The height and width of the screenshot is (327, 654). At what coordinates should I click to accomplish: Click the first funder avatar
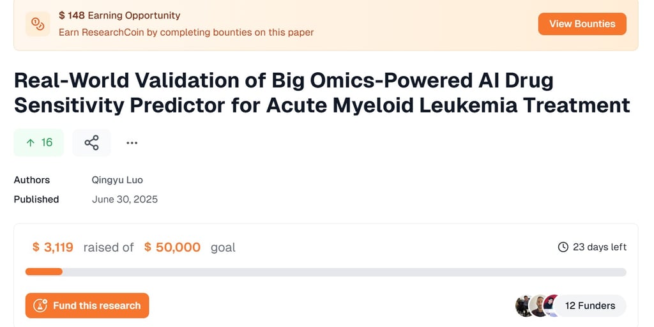[x=524, y=306]
